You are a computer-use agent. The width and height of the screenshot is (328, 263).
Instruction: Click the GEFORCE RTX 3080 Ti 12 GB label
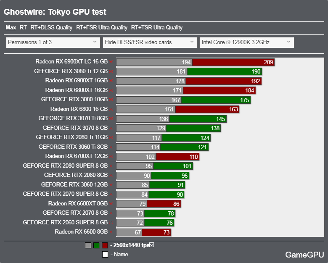tap(71, 71)
